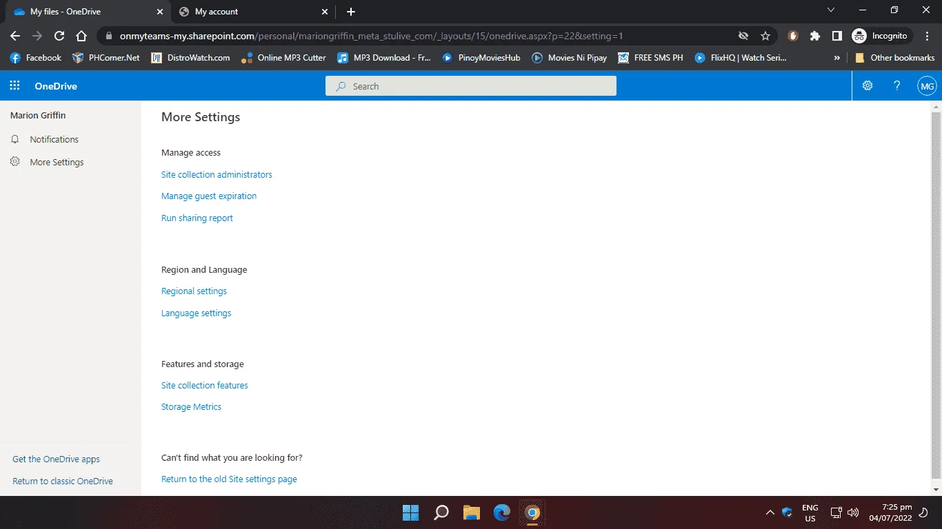Open Windows Start menu
This screenshot has height=529, width=942.
411,512
